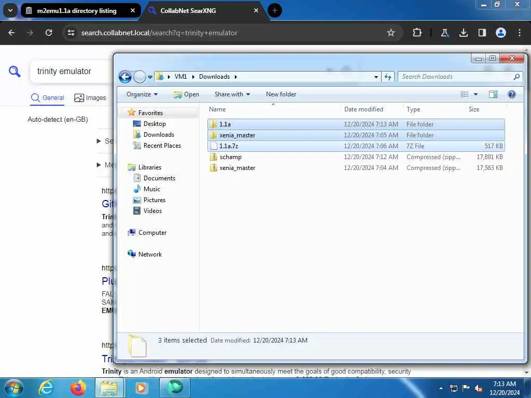Image resolution: width=531 pixels, height=398 pixels.
Task: Open a new browser tab
Action: coord(275,10)
